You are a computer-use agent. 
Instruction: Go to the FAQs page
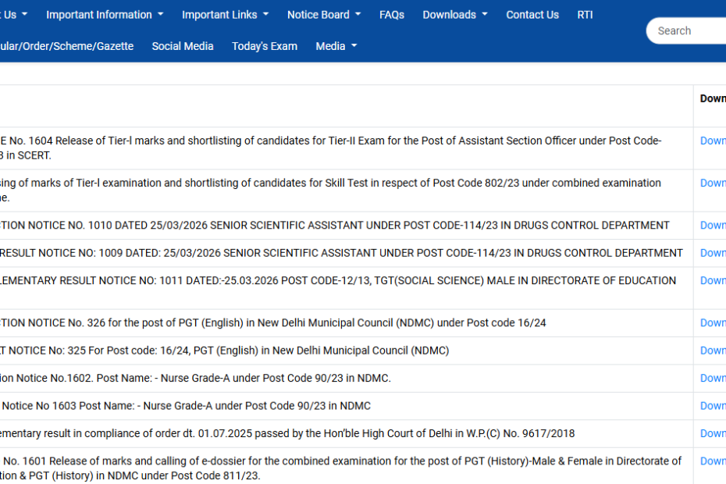392,15
